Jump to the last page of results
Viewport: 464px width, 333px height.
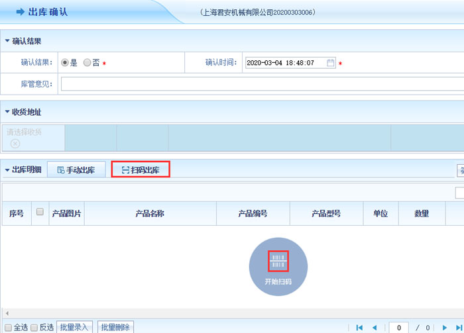tap(459, 327)
